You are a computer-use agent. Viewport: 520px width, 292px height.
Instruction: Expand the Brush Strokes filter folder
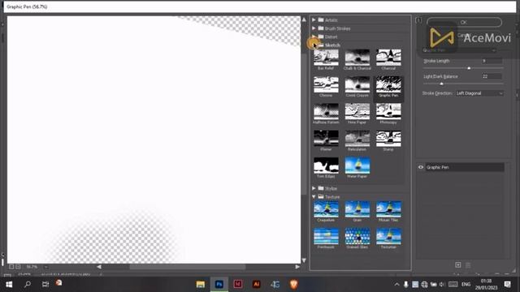[x=314, y=28]
